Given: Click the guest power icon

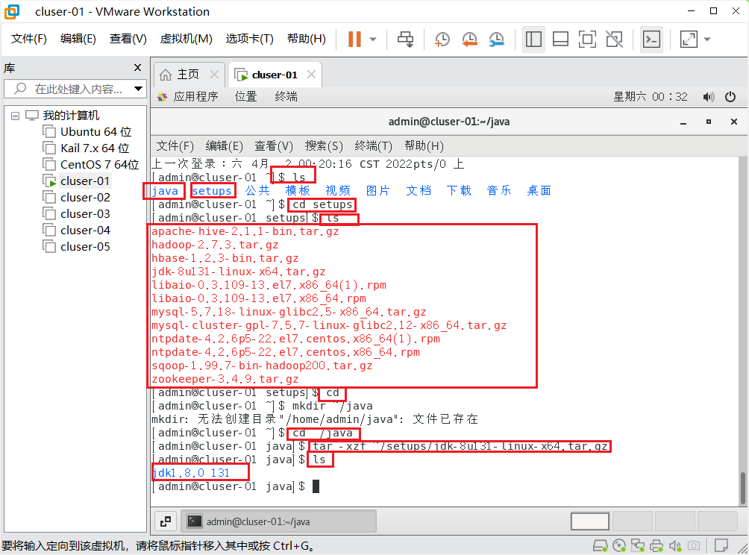Looking at the screenshot, I should click(730, 97).
